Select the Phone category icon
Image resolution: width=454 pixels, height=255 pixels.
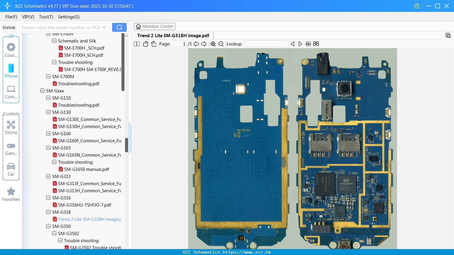11,71
